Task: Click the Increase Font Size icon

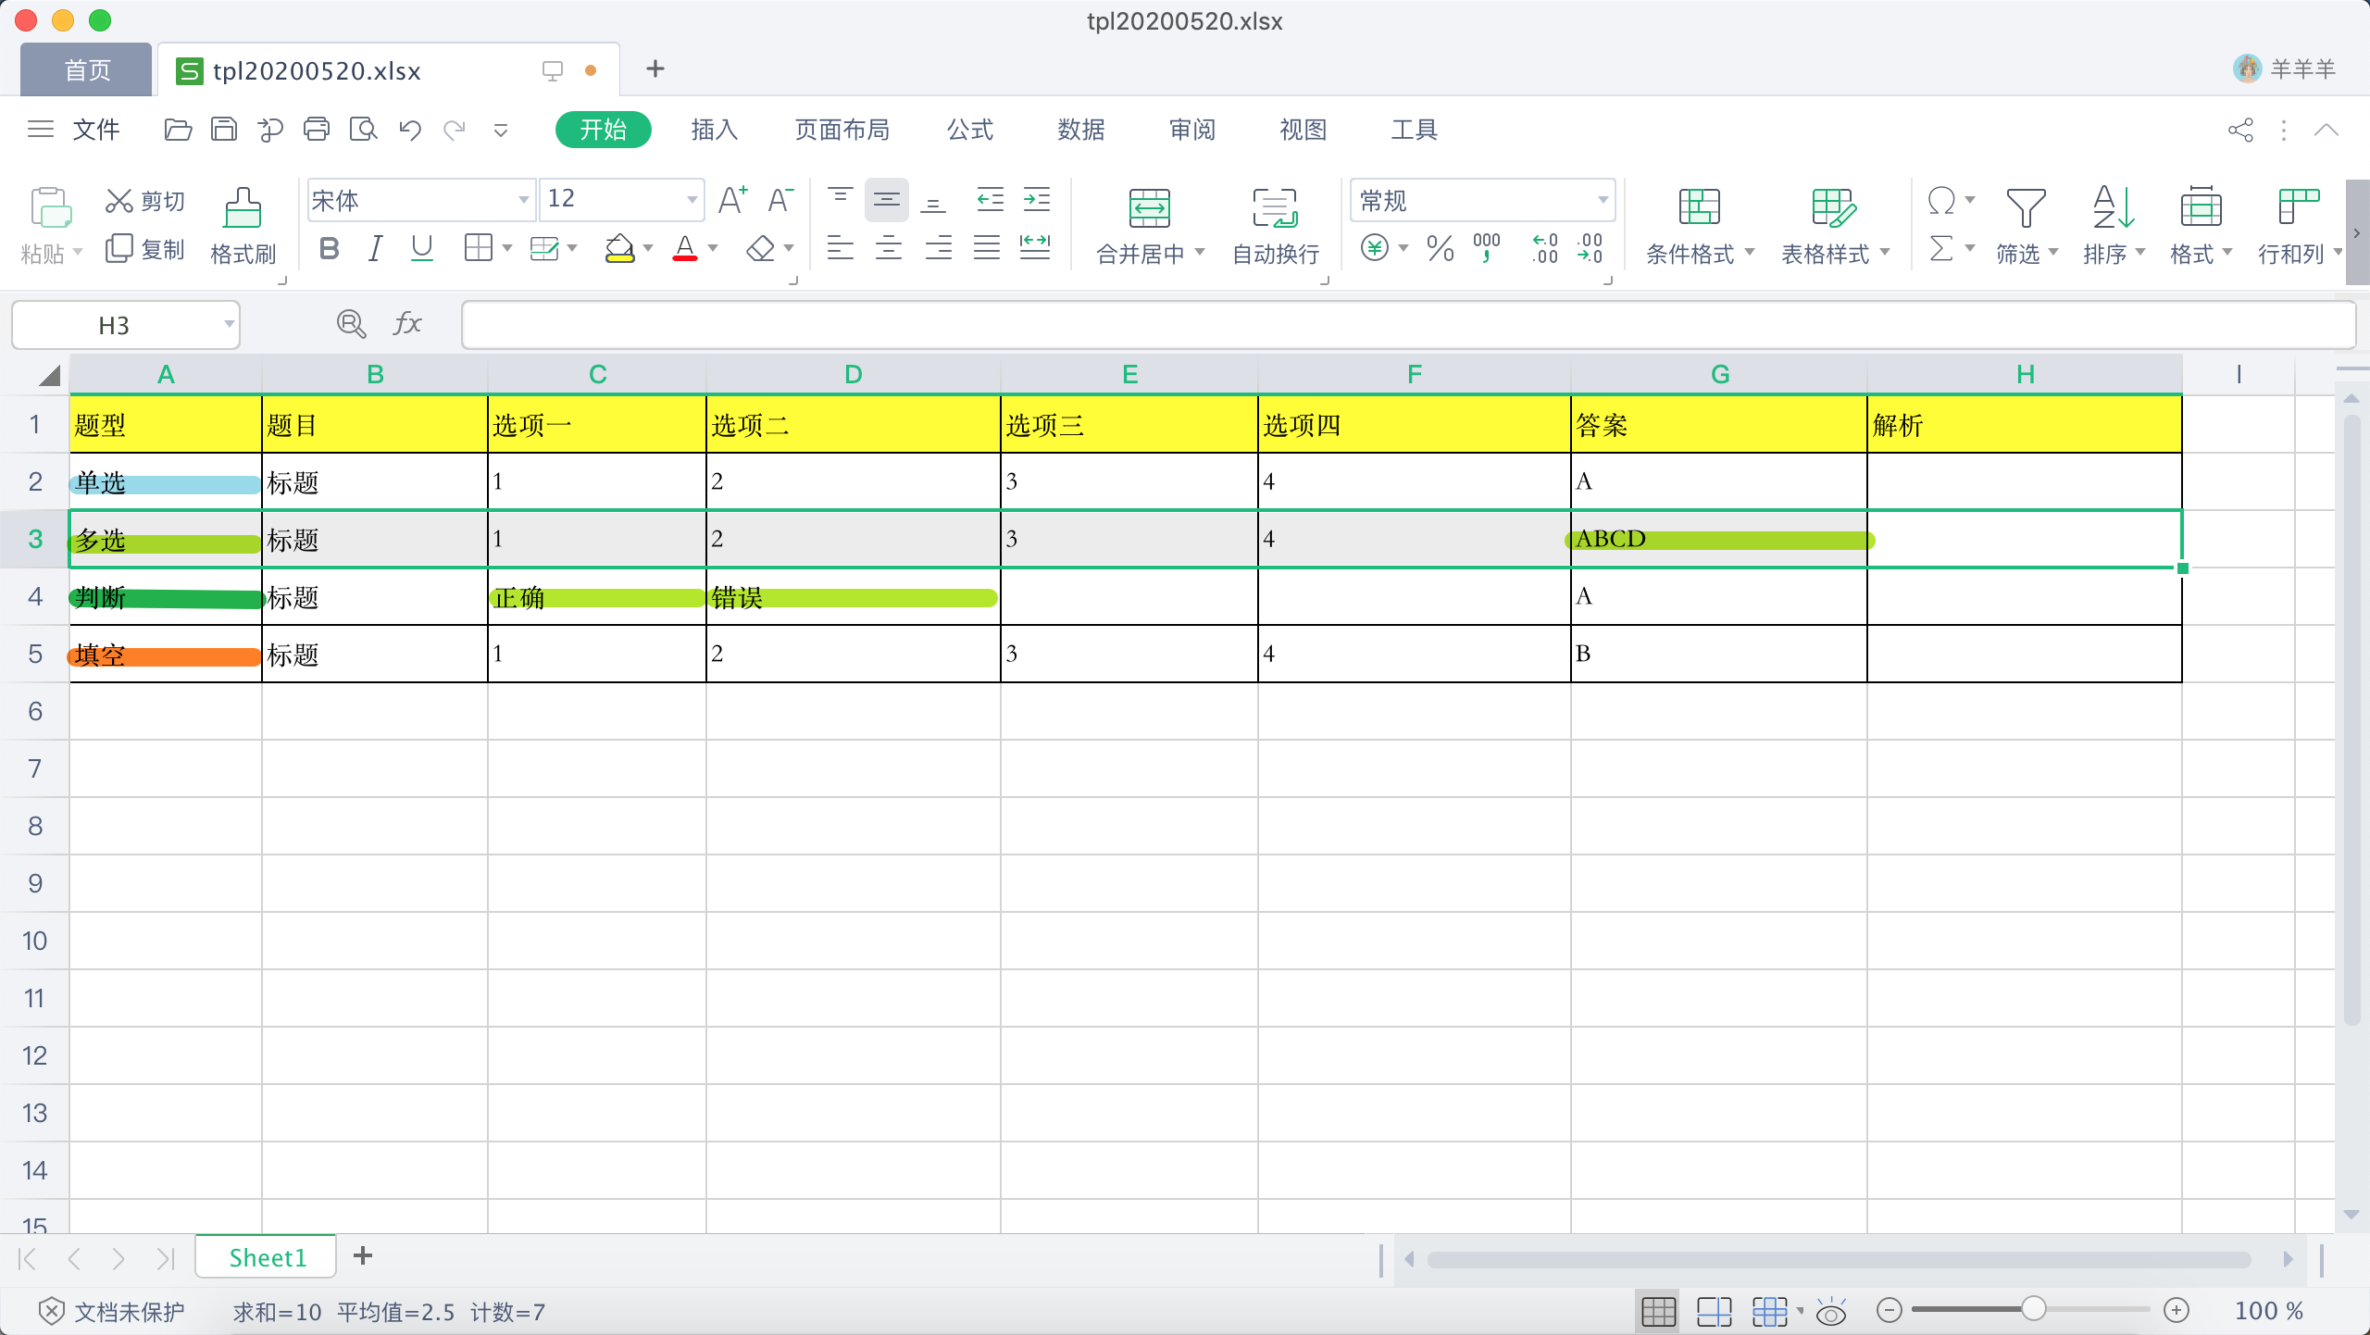Action: point(732,200)
